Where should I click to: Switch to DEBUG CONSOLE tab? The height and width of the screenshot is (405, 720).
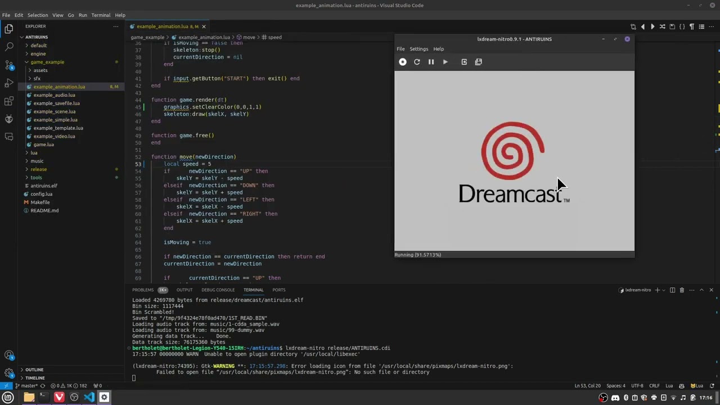[x=218, y=290]
